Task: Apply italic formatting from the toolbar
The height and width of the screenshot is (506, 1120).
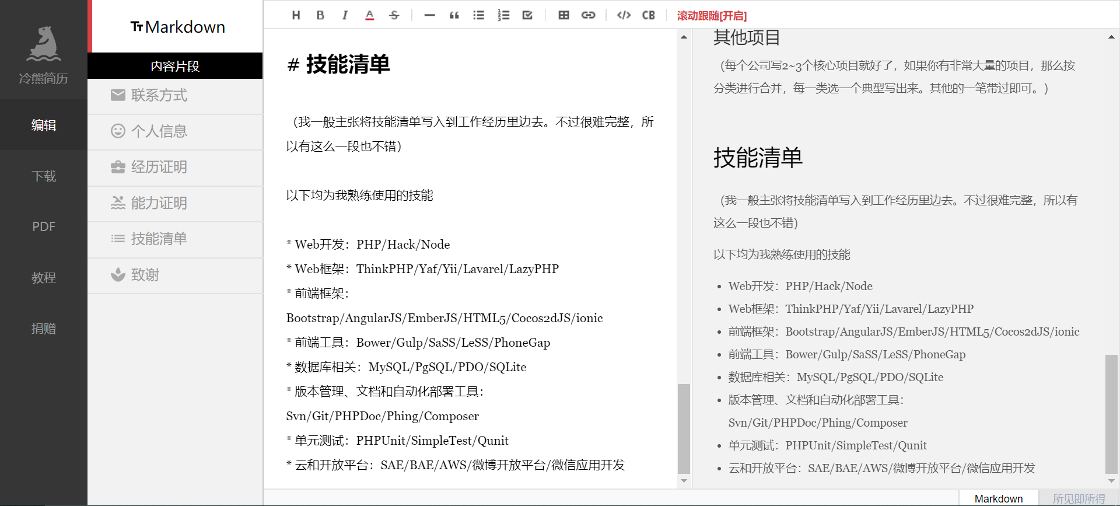Action: click(x=345, y=15)
